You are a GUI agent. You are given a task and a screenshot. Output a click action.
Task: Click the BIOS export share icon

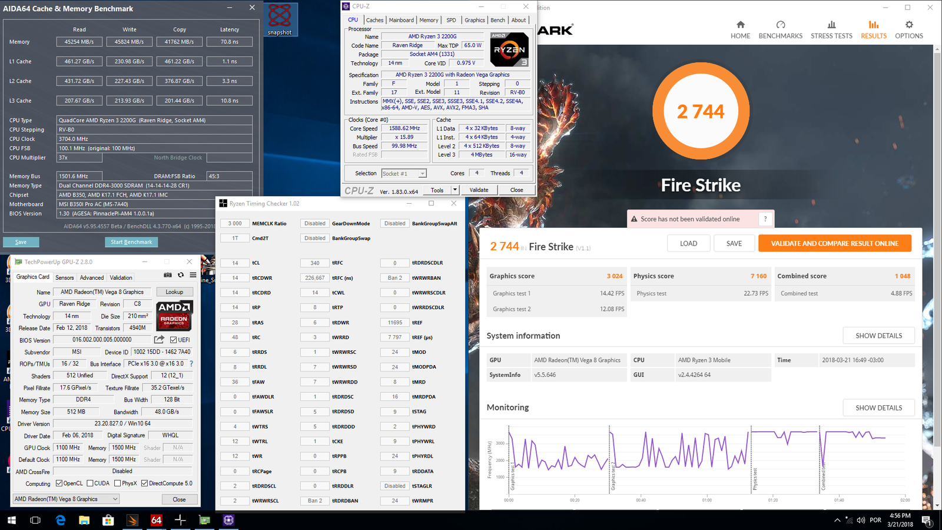159,339
